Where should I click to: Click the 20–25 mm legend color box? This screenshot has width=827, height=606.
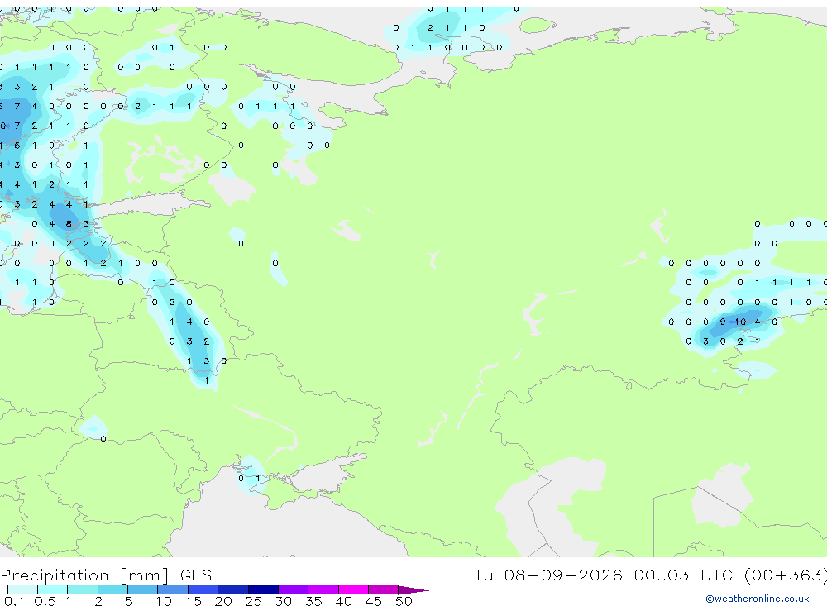[233, 589]
